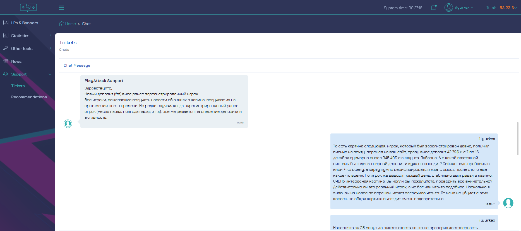Open the Recommendations submenu item
521x231 pixels.
click(29, 97)
